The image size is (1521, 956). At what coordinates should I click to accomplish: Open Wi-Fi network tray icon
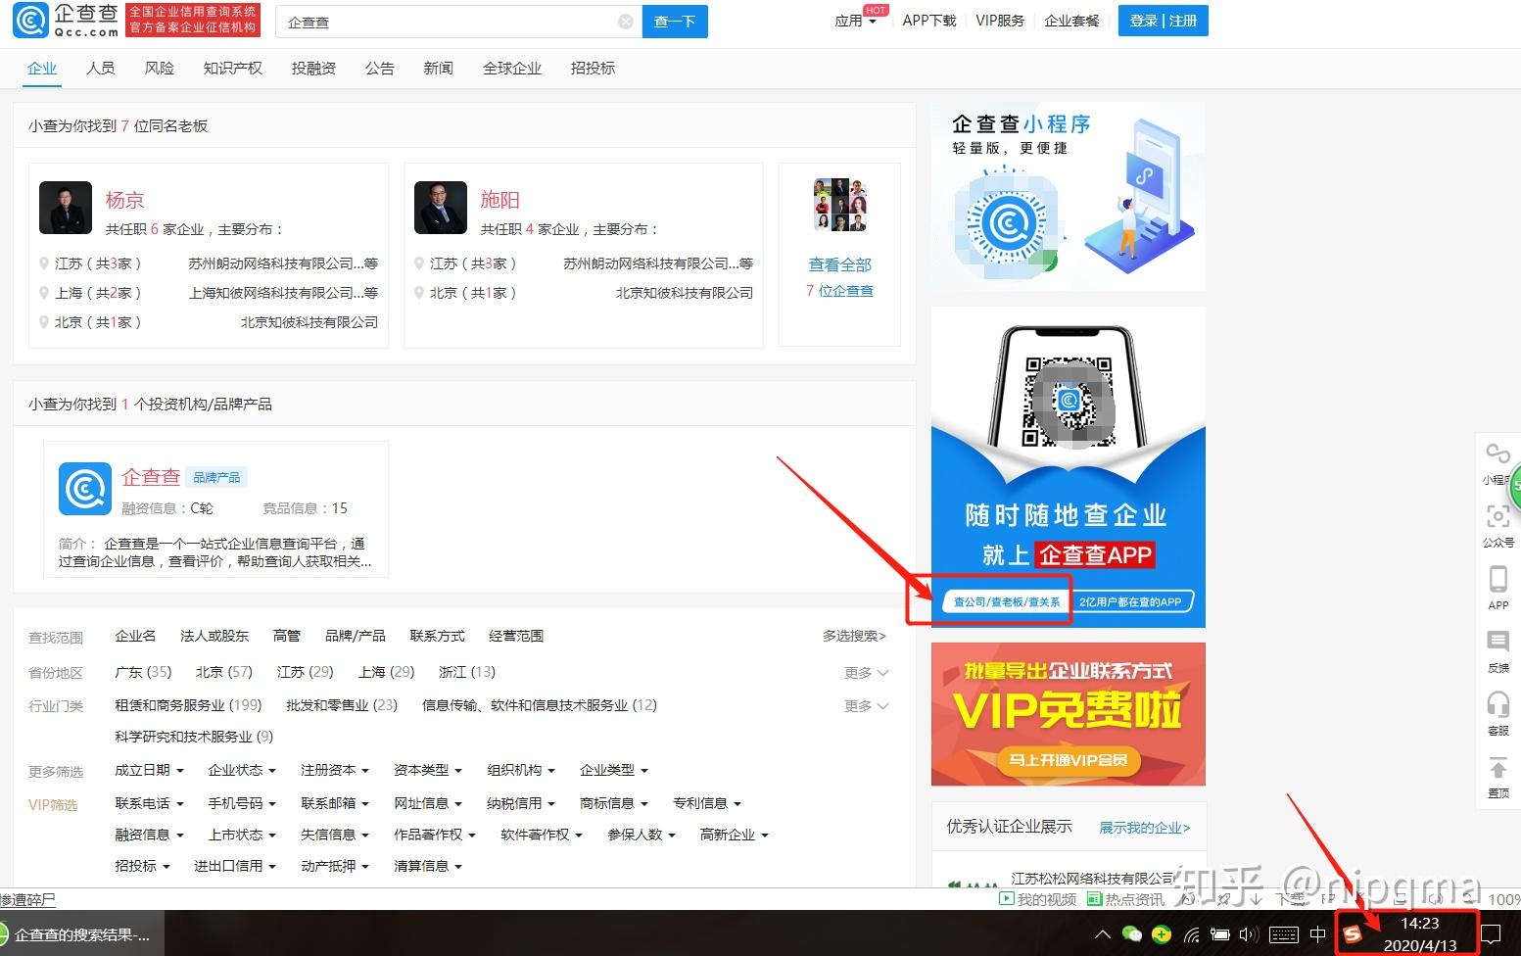pyautogui.click(x=1191, y=933)
